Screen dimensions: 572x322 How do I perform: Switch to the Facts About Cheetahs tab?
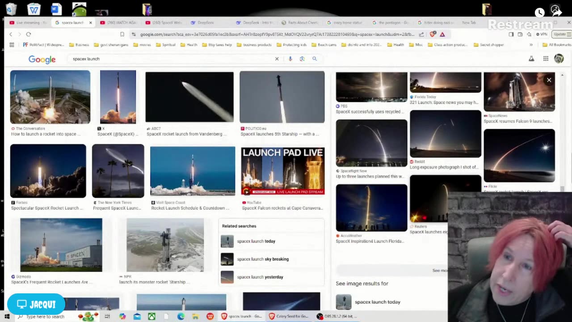(299, 22)
